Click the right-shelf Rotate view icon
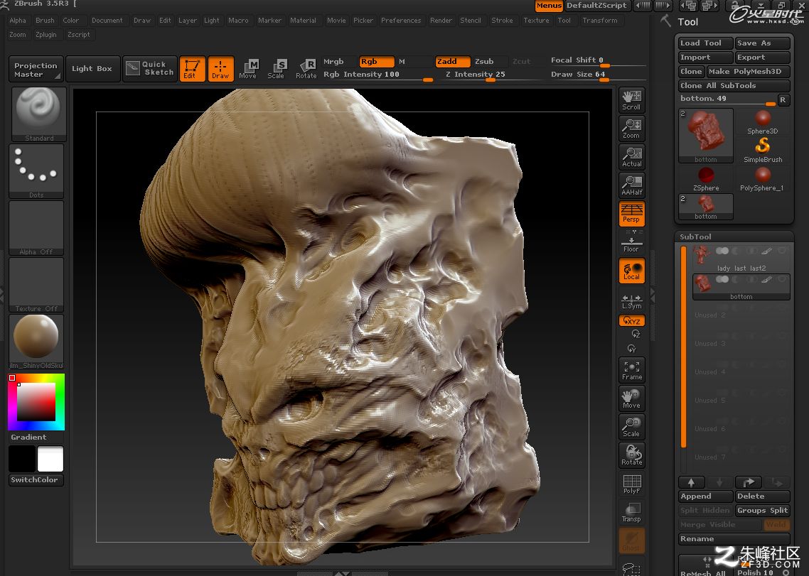 coord(631,455)
